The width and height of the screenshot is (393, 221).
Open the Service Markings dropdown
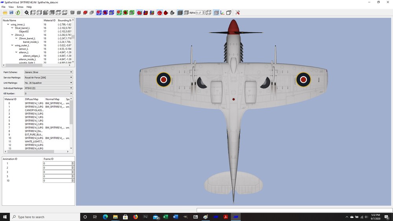point(48,77)
